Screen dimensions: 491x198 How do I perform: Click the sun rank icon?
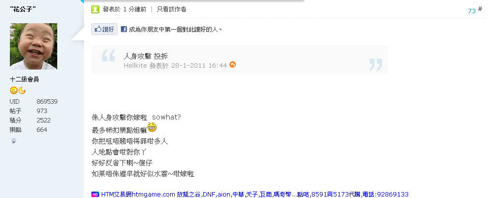13,90
